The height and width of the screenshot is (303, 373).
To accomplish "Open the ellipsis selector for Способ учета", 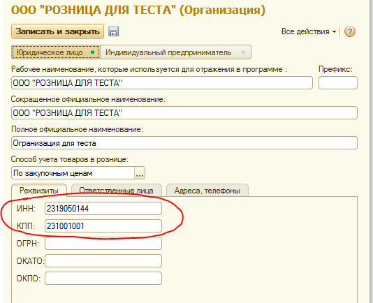I will pyautogui.click(x=140, y=173).
